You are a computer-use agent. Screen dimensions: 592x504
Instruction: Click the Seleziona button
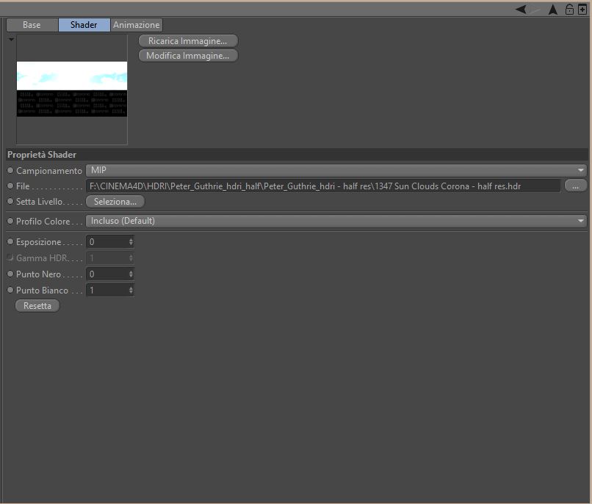pos(115,202)
